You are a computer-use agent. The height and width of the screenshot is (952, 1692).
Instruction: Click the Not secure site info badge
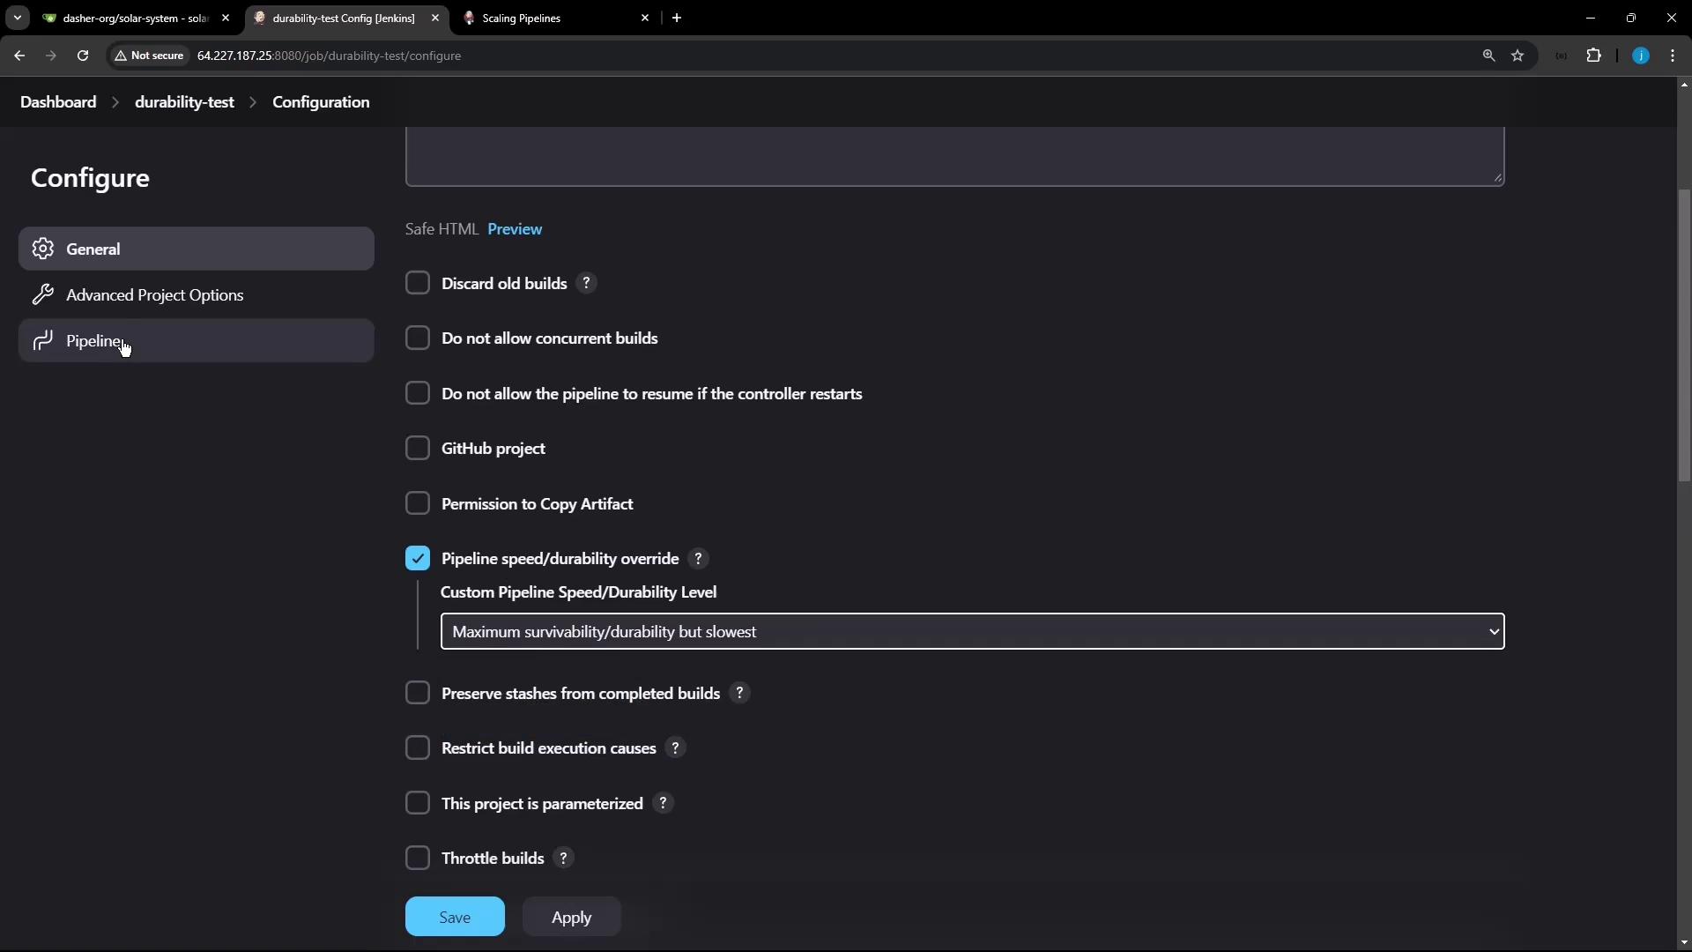[x=149, y=56]
